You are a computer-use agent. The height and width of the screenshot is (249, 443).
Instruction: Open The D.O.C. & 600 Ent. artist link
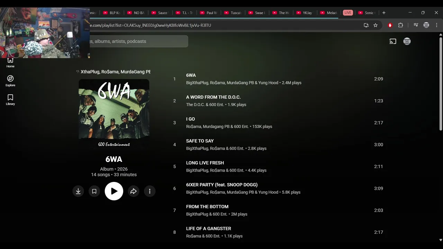[205, 104]
